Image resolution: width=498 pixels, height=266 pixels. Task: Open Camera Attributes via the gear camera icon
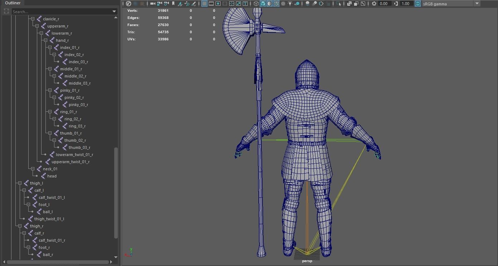click(x=166, y=4)
